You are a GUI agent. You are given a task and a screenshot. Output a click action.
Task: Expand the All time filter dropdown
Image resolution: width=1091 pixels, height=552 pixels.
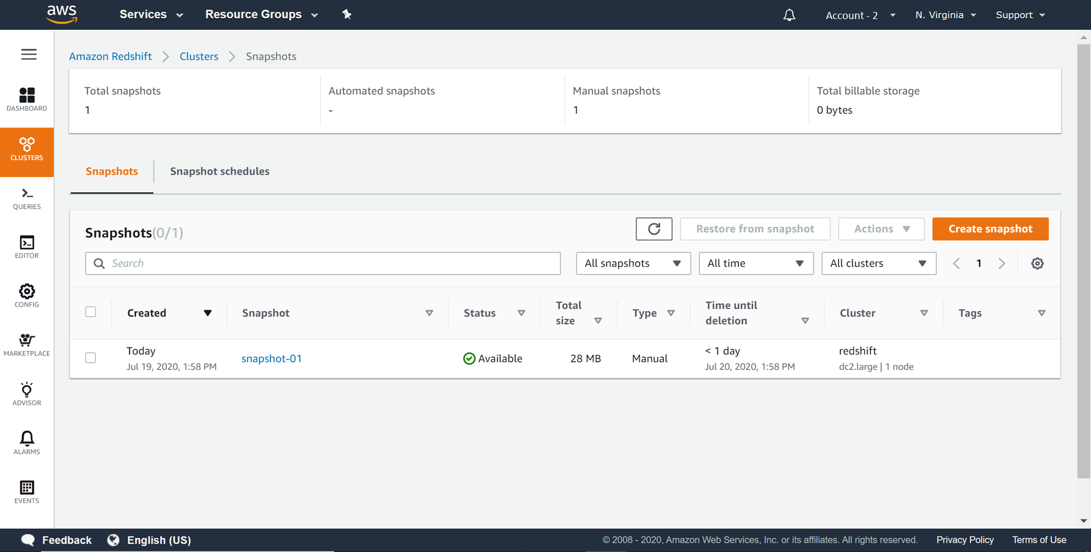756,263
